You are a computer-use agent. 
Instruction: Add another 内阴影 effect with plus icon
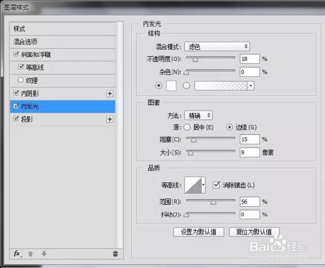110,94
